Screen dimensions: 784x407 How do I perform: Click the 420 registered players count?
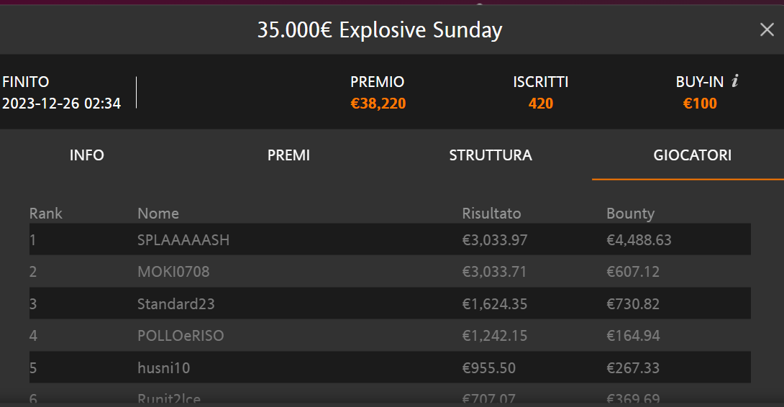click(540, 104)
